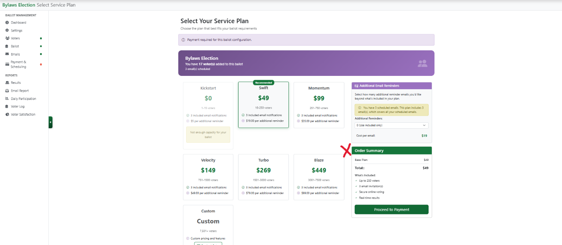Viewport: 562px width, 245px height.
Task: Select the Custom plan card
Action: tap(208, 225)
